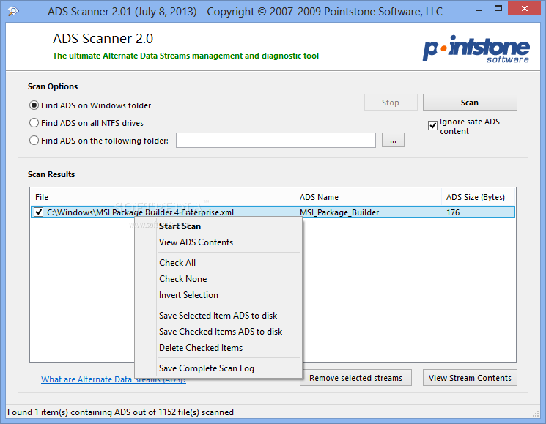Click the Stop button
The width and height of the screenshot is (546, 424).
tap(391, 103)
